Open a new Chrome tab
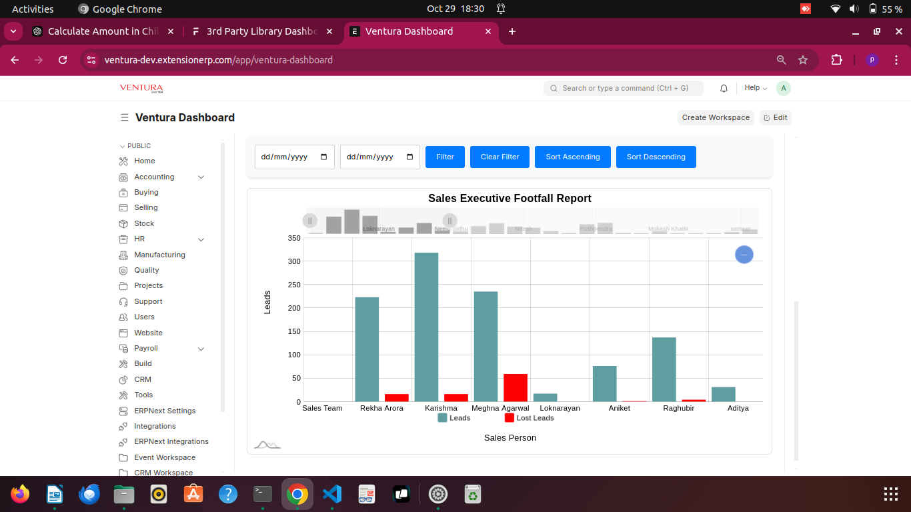The image size is (911, 512). tap(512, 31)
